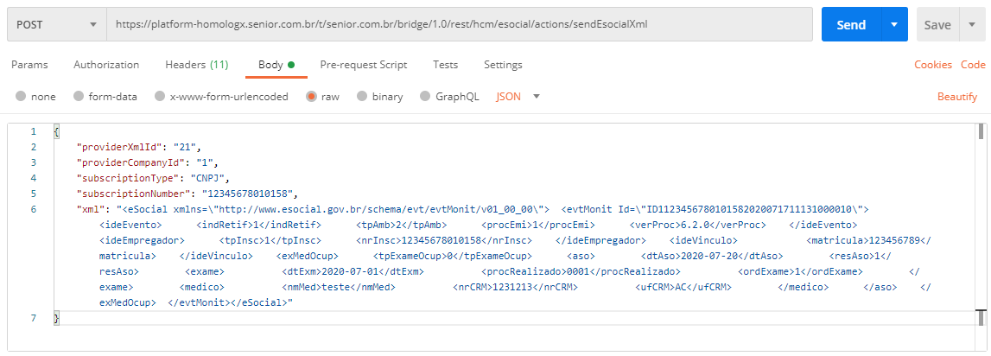Viewport: 991px width, 356px height.
Task: Switch to the Params tab
Action: 29,65
